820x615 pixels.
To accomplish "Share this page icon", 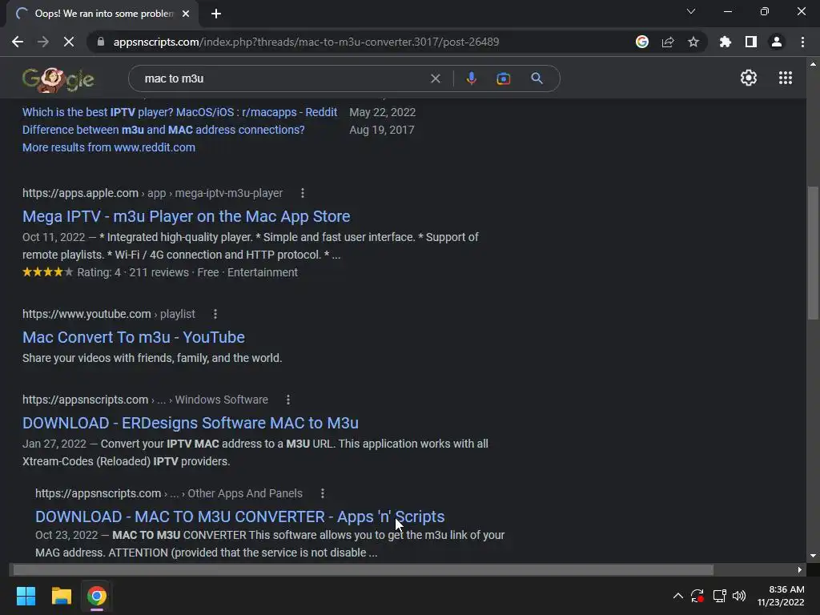I will [668, 42].
